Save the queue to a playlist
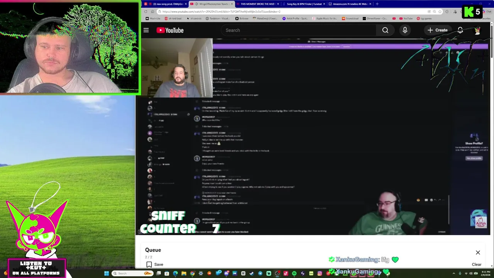The width and height of the screenshot is (494, 278). 154,264
